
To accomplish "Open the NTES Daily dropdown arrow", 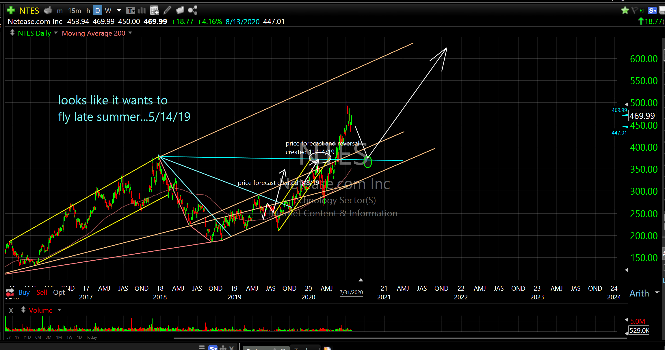I will [56, 33].
